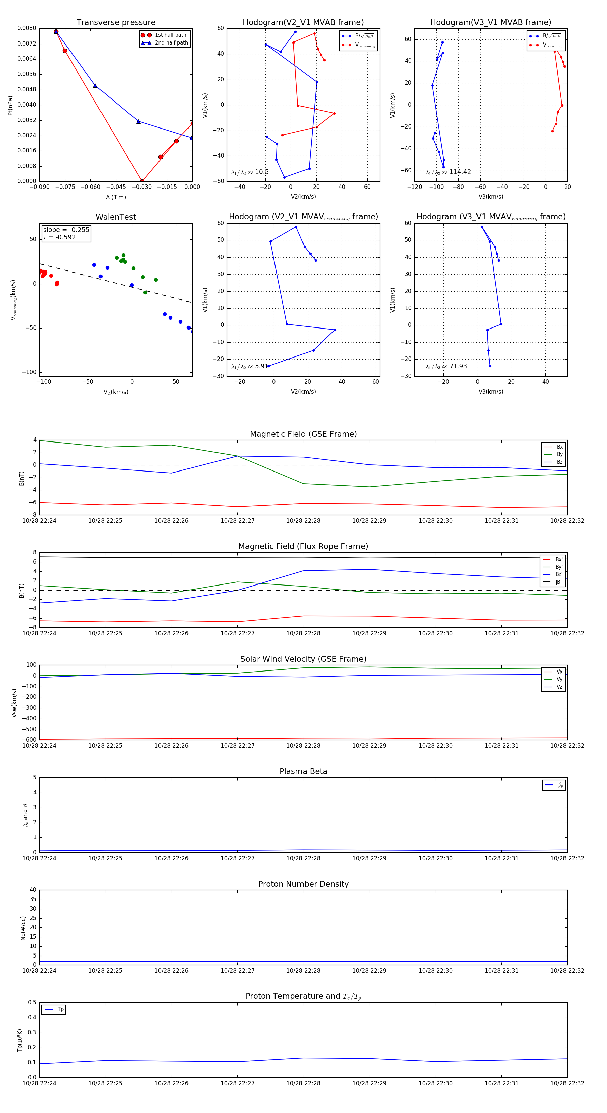Click the 'By' legend entry in GSE plot
The width and height of the screenshot is (607, 1113).
coord(553,454)
